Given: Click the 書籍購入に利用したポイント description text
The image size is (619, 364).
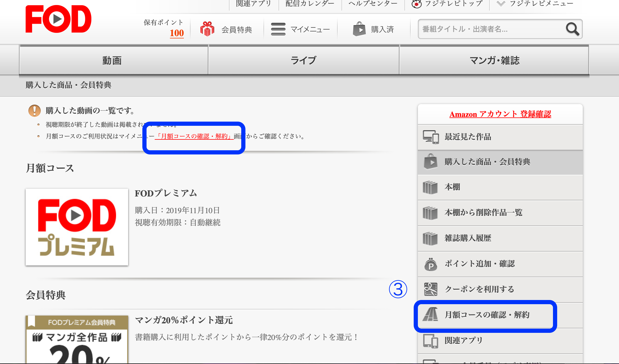Looking at the screenshot, I should click(x=247, y=337).
